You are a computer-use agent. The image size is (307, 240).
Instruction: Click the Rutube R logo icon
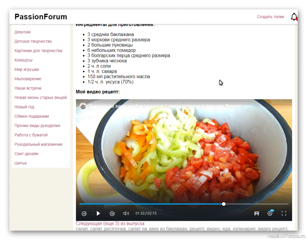tap(257, 213)
